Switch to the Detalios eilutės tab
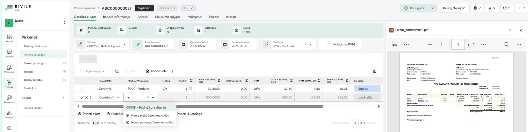The height and width of the screenshot is (132, 528). (x=85, y=17)
